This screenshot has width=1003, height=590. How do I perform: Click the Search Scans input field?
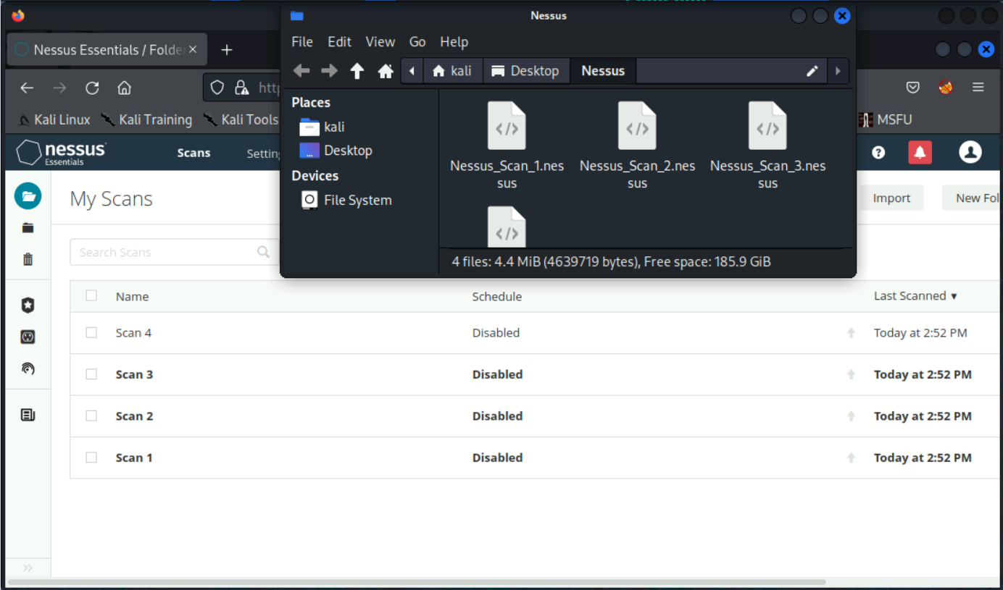pos(167,252)
